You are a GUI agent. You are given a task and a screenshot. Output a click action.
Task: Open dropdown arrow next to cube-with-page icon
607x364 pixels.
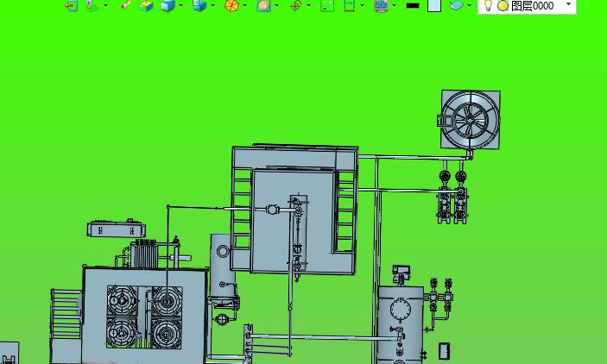click(213, 5)
